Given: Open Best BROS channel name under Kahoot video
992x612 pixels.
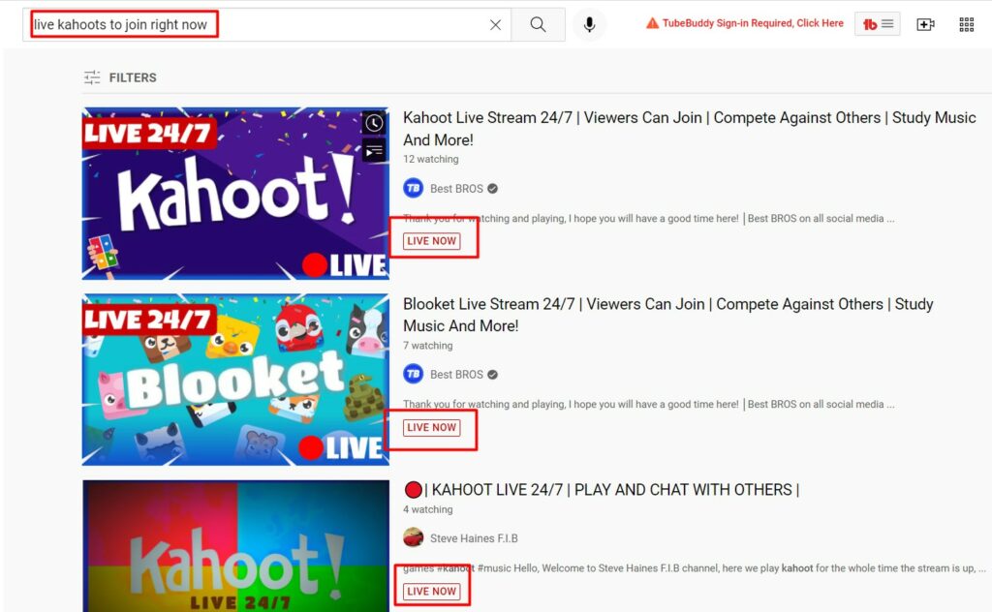Looking at the screenshot, I should point(456,189).
